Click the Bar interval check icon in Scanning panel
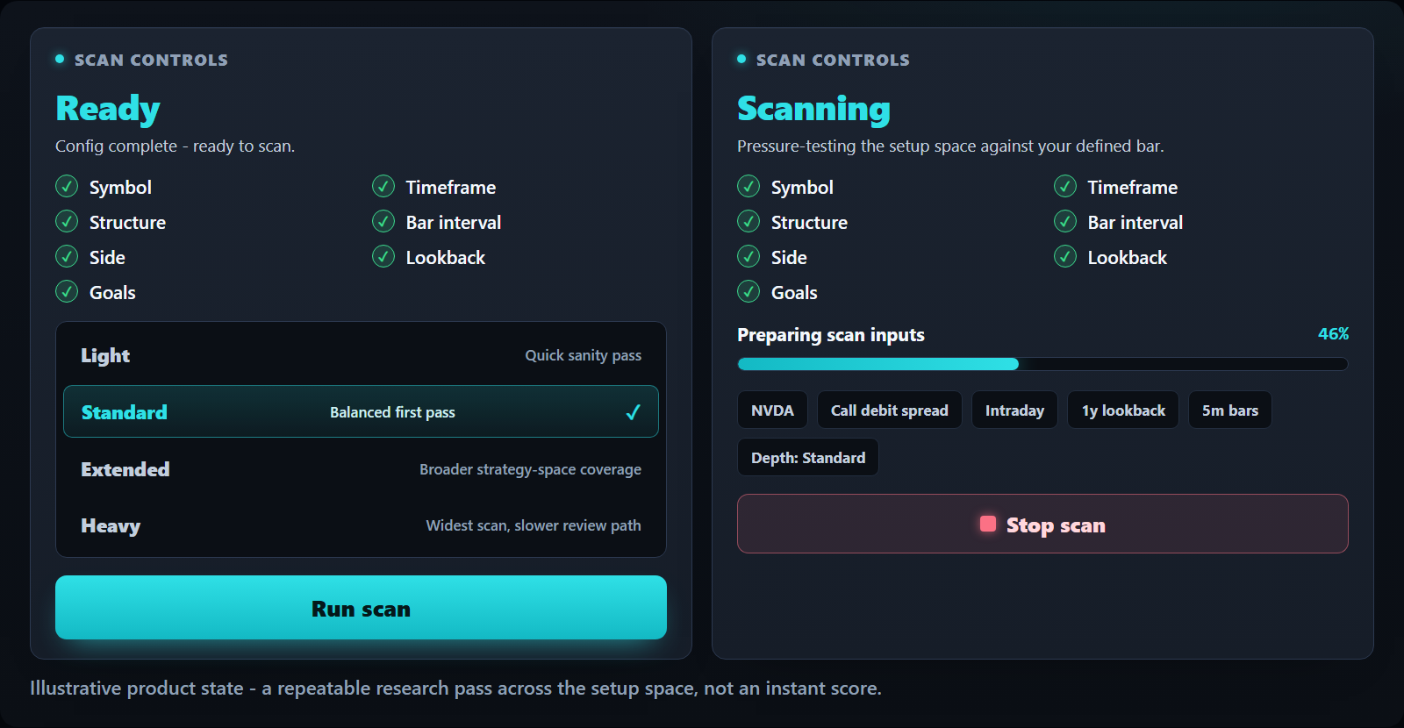Image resolution: width=1404 pixels, height=728 pixels. point(1065,221)
